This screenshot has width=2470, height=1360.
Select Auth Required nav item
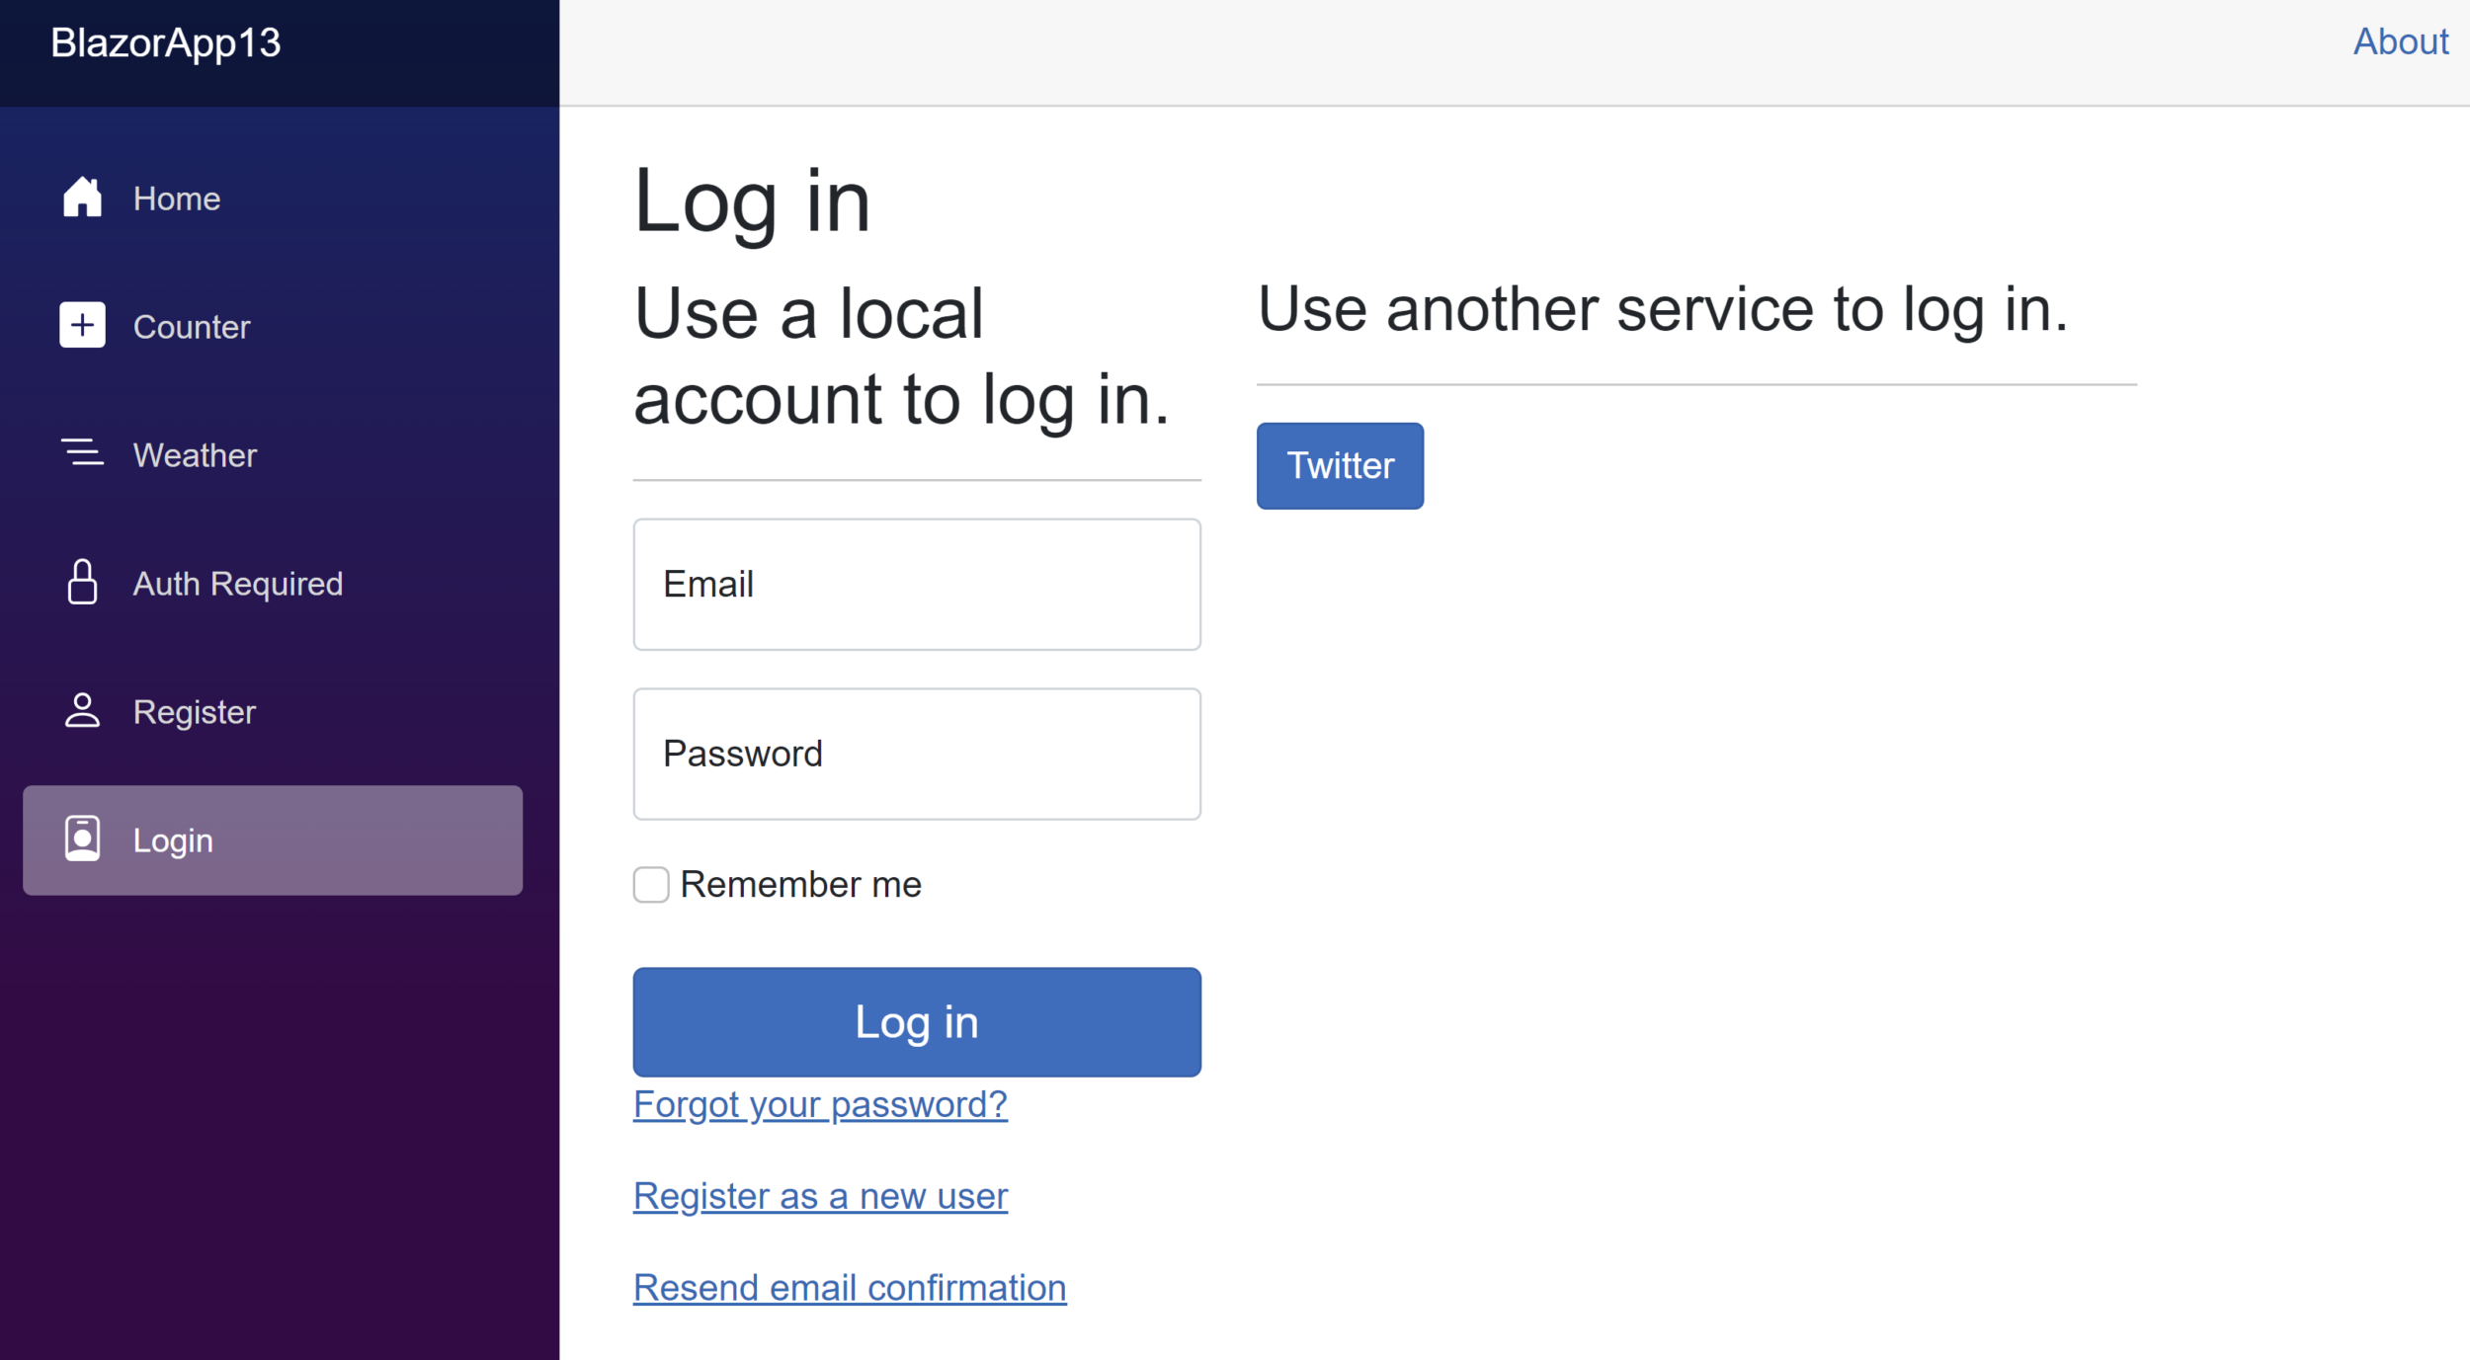[x=238, y=584]
